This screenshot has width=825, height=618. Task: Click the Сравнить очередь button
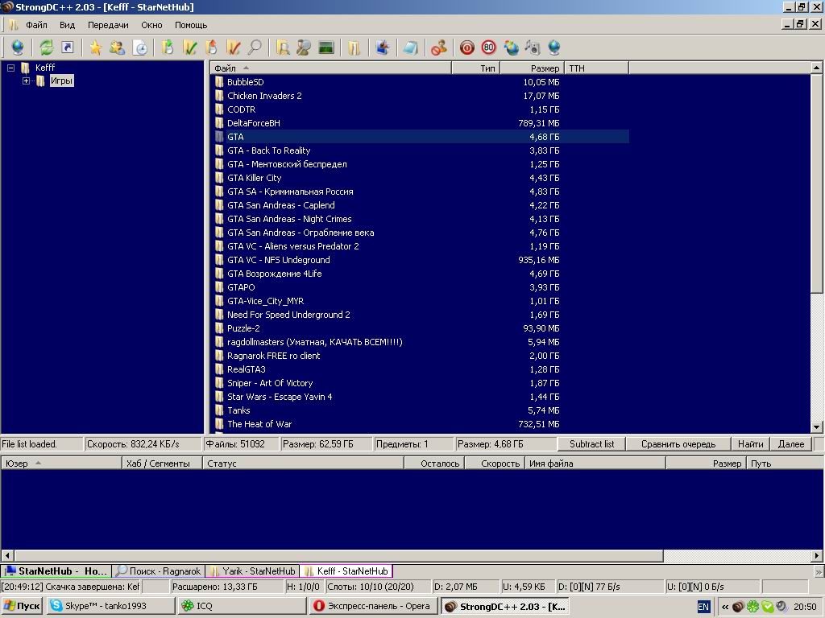click(678, 444)
